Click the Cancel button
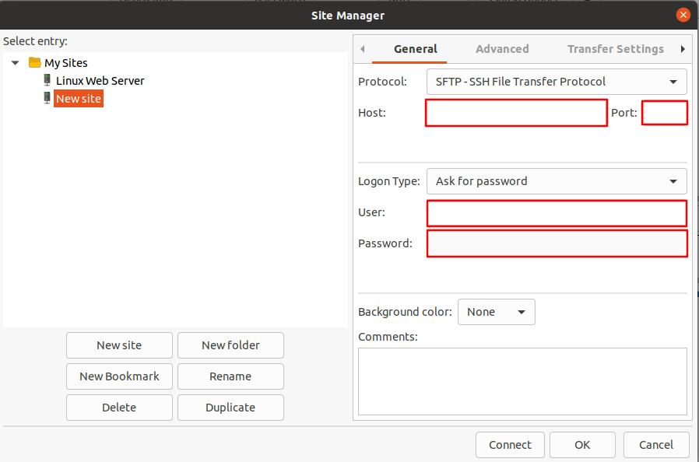This screenshot has width=699, height=462. 656,445
